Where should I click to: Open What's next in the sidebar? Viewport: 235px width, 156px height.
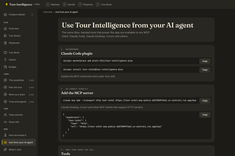coord(19,150)
